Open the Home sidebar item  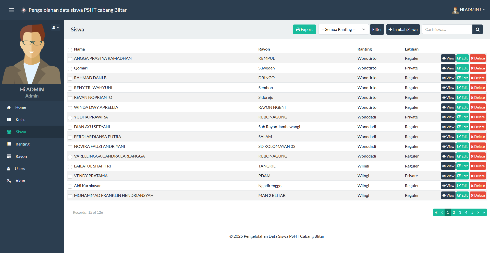point(20,107)
